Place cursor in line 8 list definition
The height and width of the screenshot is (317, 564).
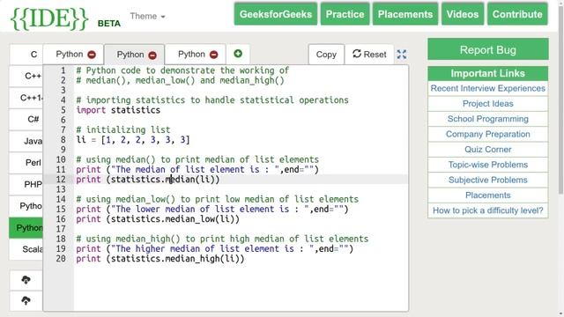pos(133,140)
